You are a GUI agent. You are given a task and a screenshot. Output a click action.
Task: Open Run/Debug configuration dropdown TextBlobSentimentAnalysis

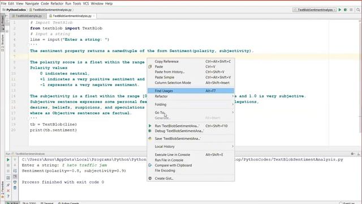[x=314, y=10]
